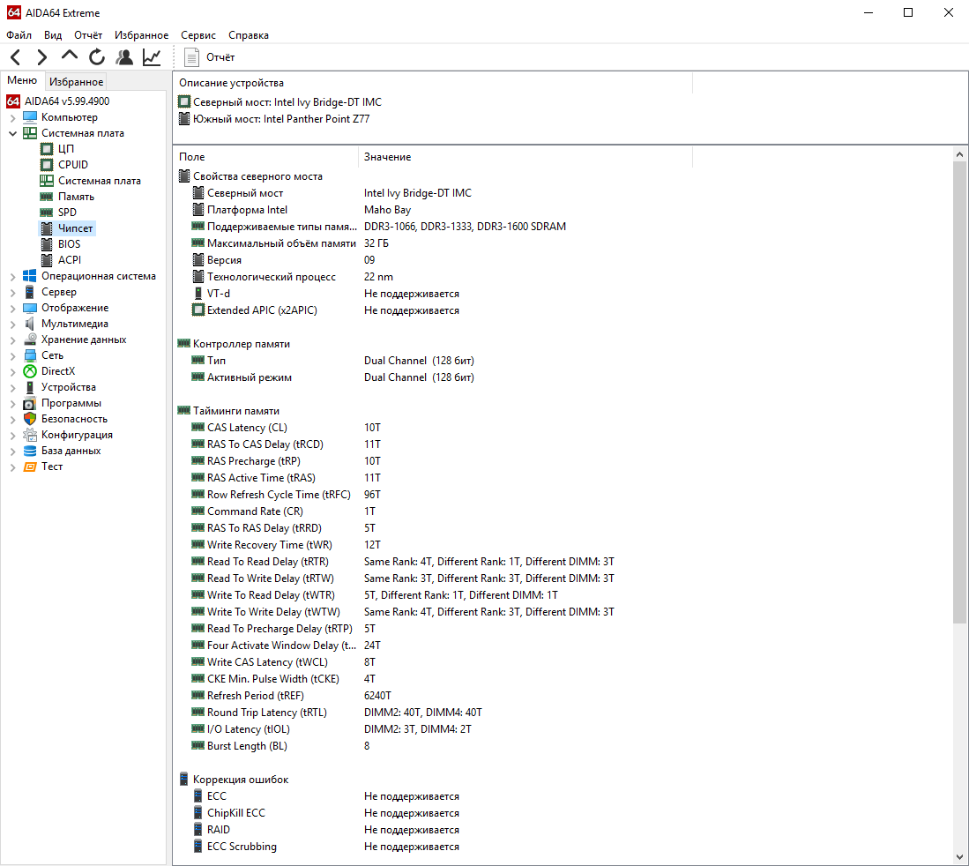Click the База данных icon
This screenshot has height=866, width=969.
point(30,451)
